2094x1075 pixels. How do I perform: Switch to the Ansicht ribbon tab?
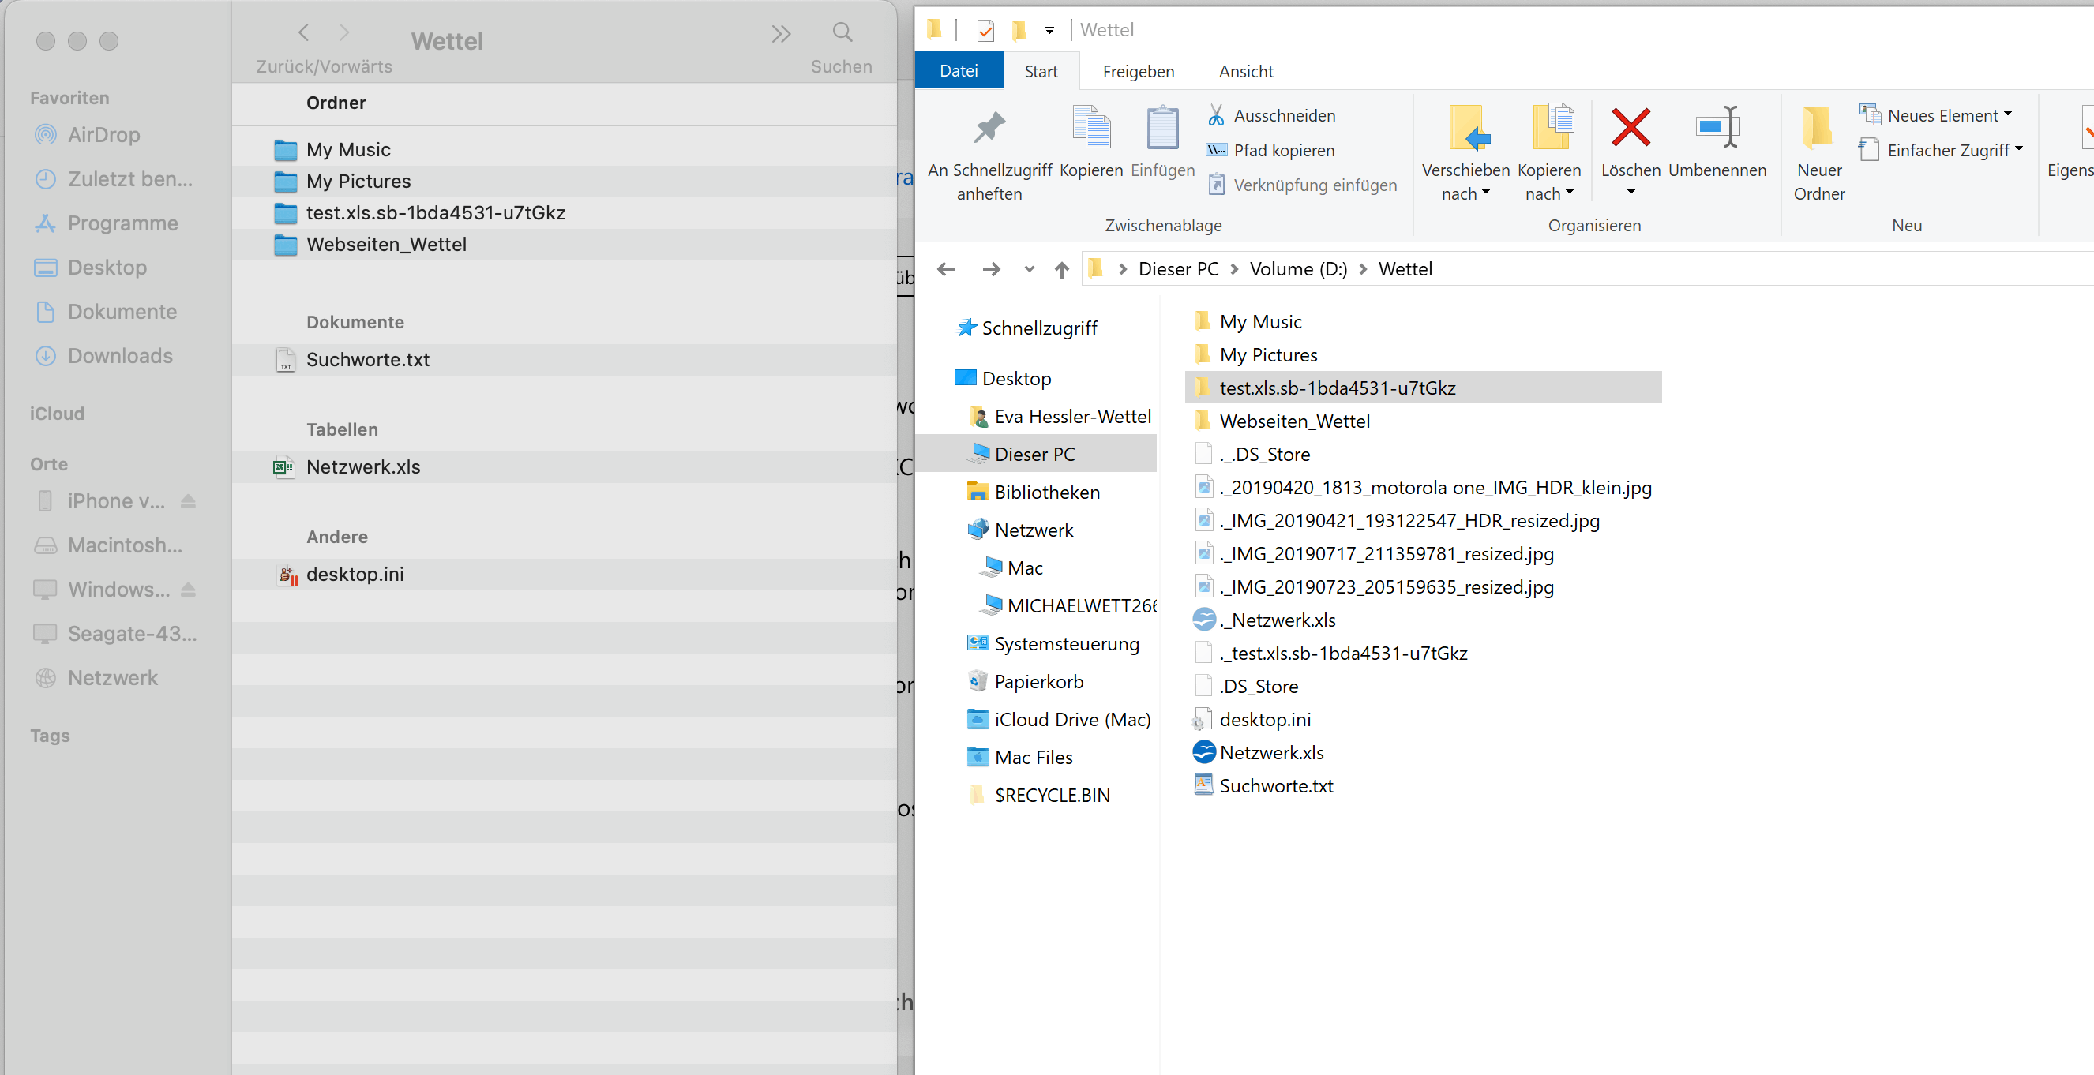coord(1245,72)
